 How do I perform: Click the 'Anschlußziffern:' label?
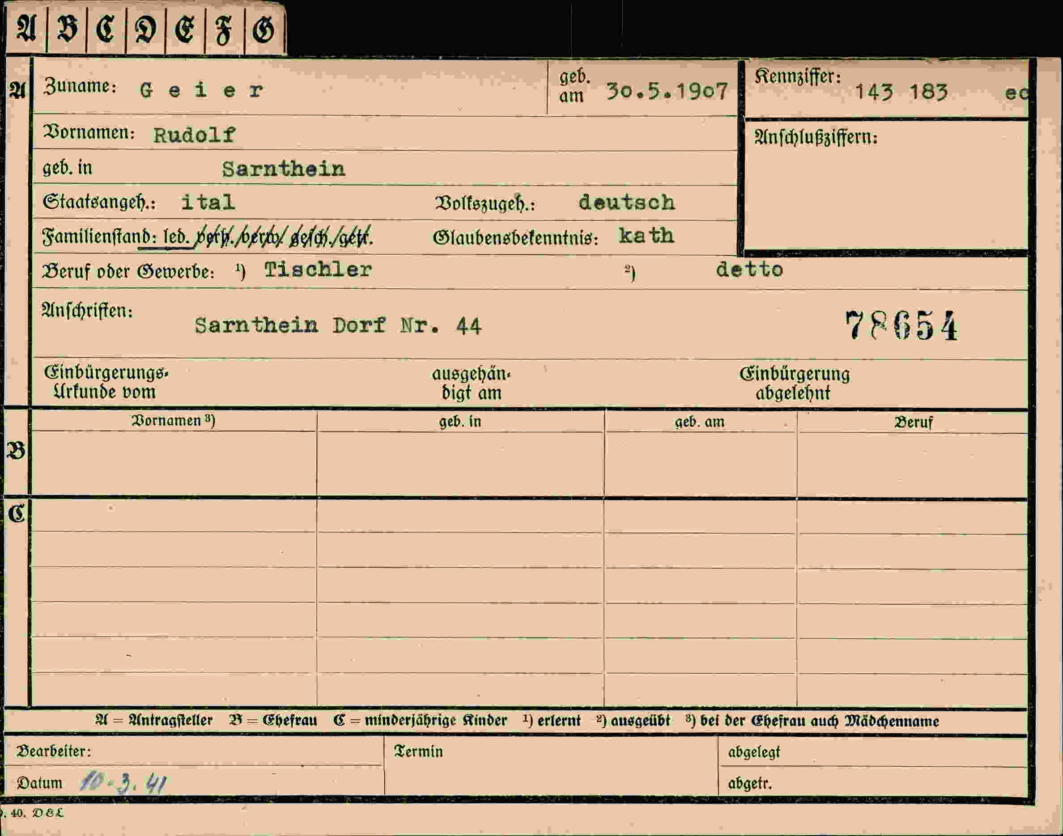(x=816, y=138)
